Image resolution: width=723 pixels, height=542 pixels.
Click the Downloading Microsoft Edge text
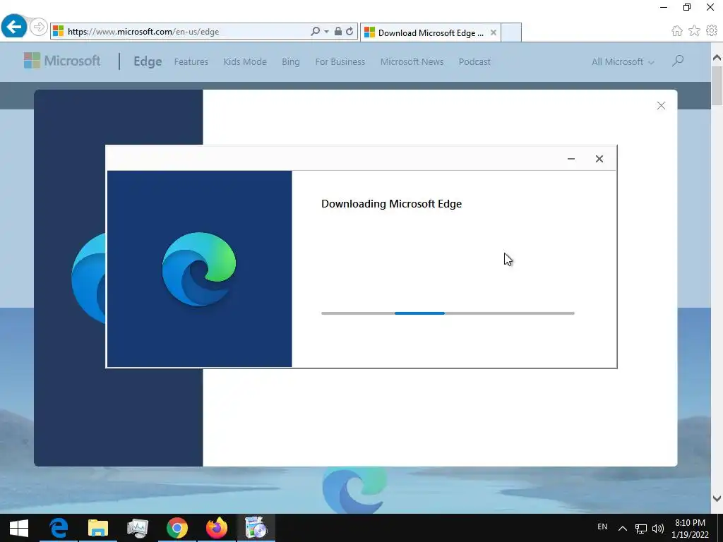(391, 204)
